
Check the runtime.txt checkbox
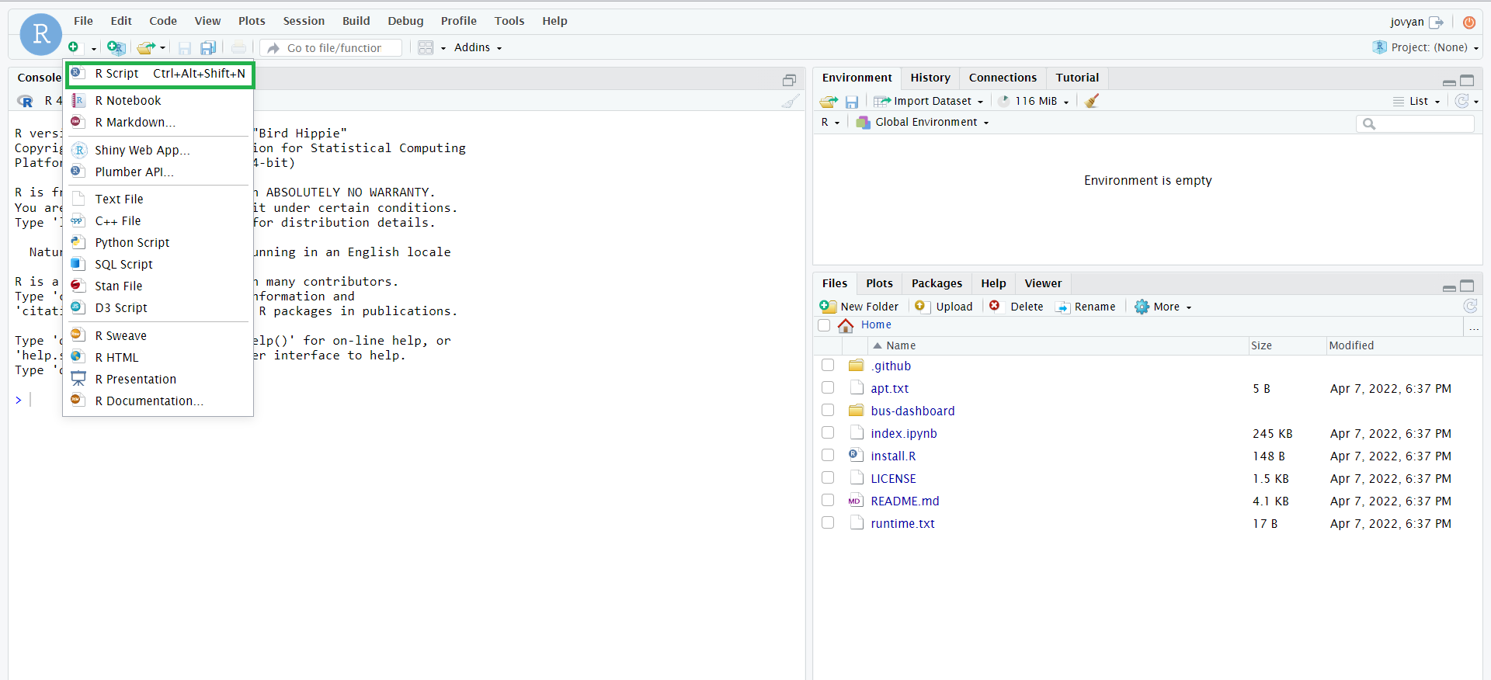[x=828, y=522]
